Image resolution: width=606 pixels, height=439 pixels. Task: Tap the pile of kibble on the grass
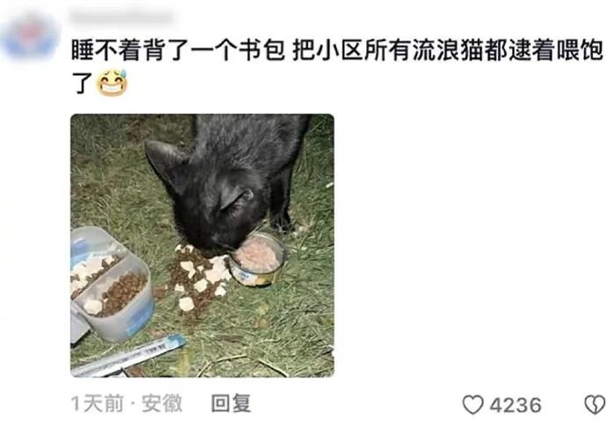196,277
